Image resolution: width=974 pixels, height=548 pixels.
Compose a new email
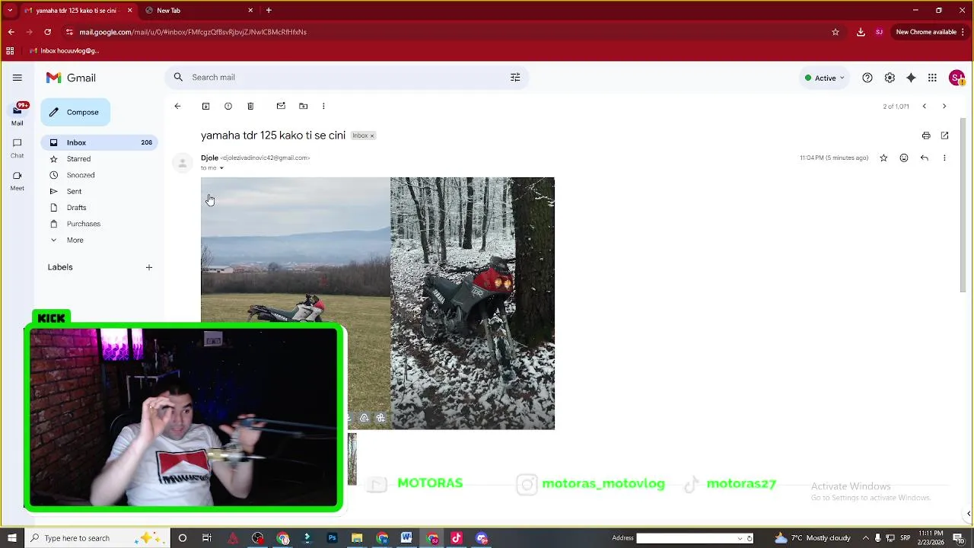coord(75,112)
